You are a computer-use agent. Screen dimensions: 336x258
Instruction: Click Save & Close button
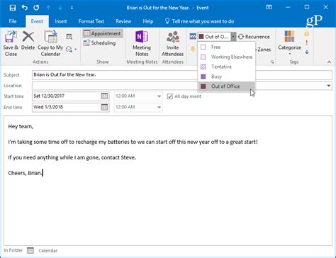(x=11, y=44)
